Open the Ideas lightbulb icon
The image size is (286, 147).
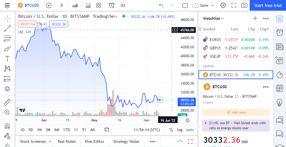[x=279, y=102]
